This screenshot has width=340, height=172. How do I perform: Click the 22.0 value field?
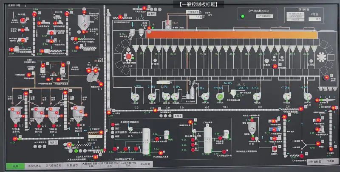point(95,136)
